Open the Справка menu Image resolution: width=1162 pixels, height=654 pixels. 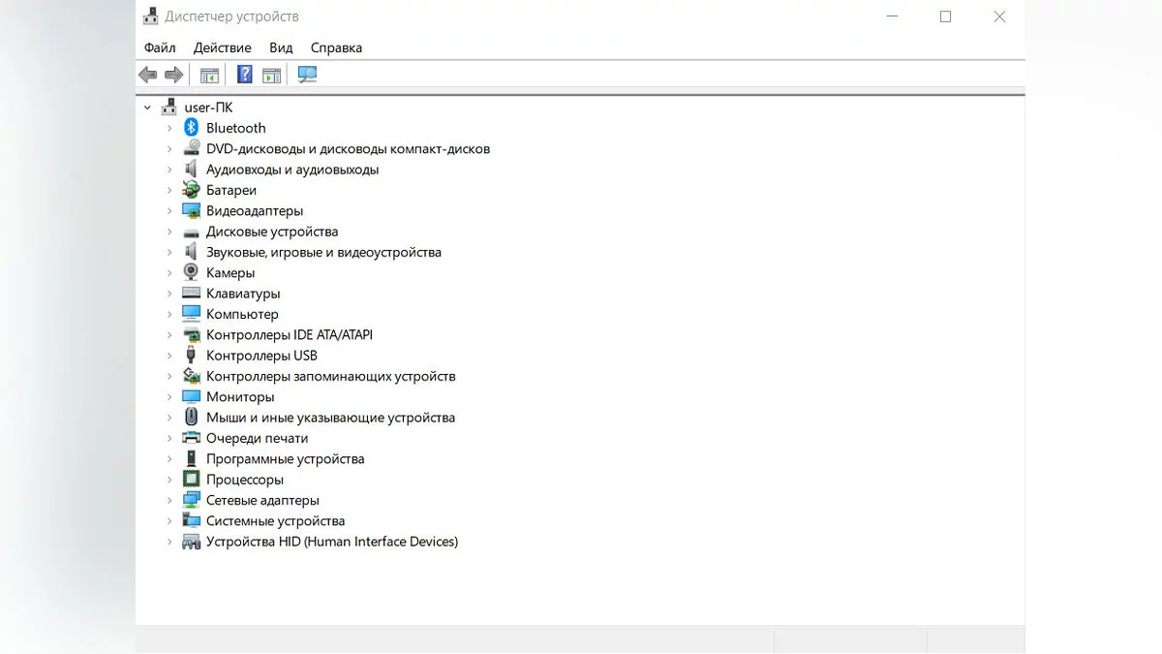coord(336,47)
